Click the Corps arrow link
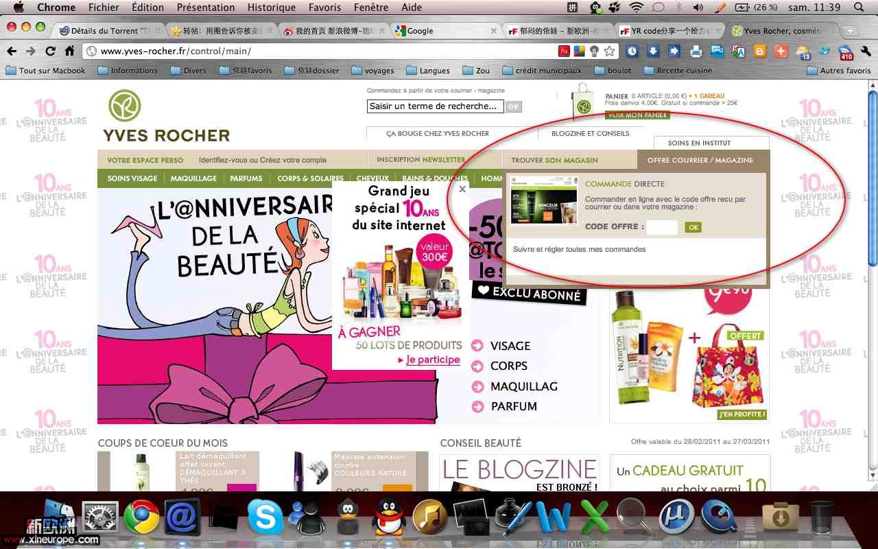The image size is (878, 549). tap(500, 366)
